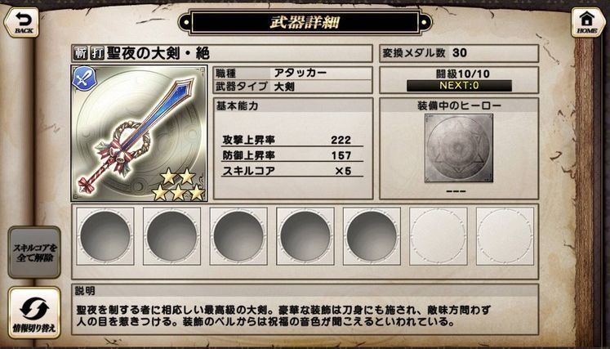The height and width of the screenshot is (349, 610).
Task: Choose the first skill core slot
Action: coord(105,236)
